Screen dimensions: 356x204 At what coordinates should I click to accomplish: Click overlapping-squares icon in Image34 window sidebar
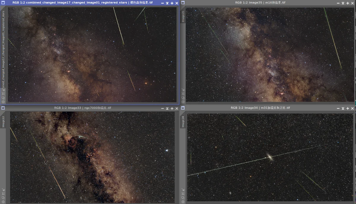(x=183, y=198)
